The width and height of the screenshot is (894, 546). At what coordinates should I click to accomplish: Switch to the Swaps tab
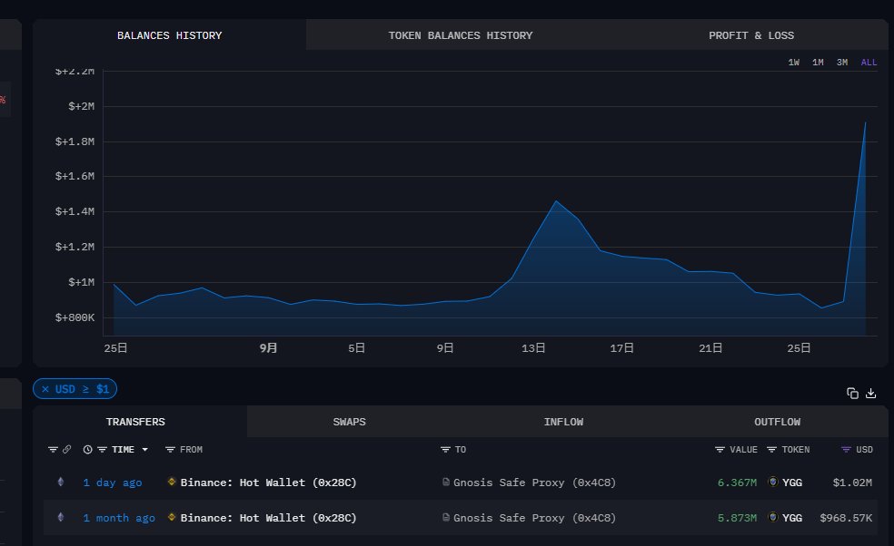[350, 422]
